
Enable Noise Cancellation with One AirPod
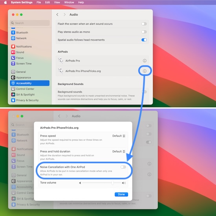coord(123,167)
